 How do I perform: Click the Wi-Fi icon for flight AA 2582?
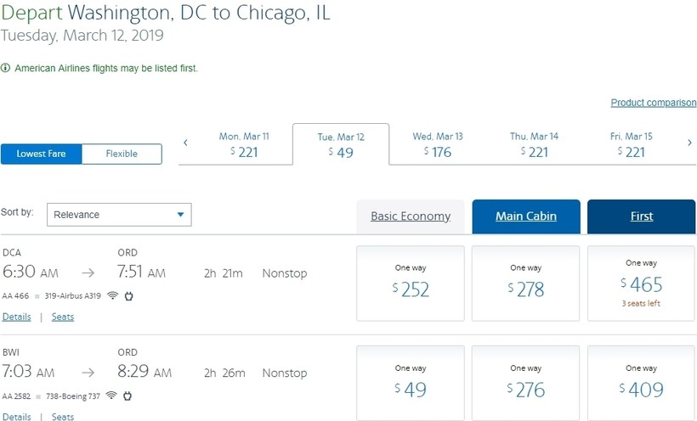[x=110, y=396]
